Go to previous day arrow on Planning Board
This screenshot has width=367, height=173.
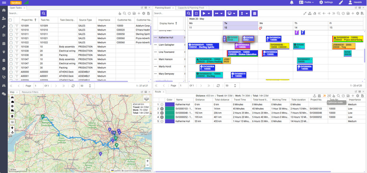pyautogui.click(x=324, y=14)
